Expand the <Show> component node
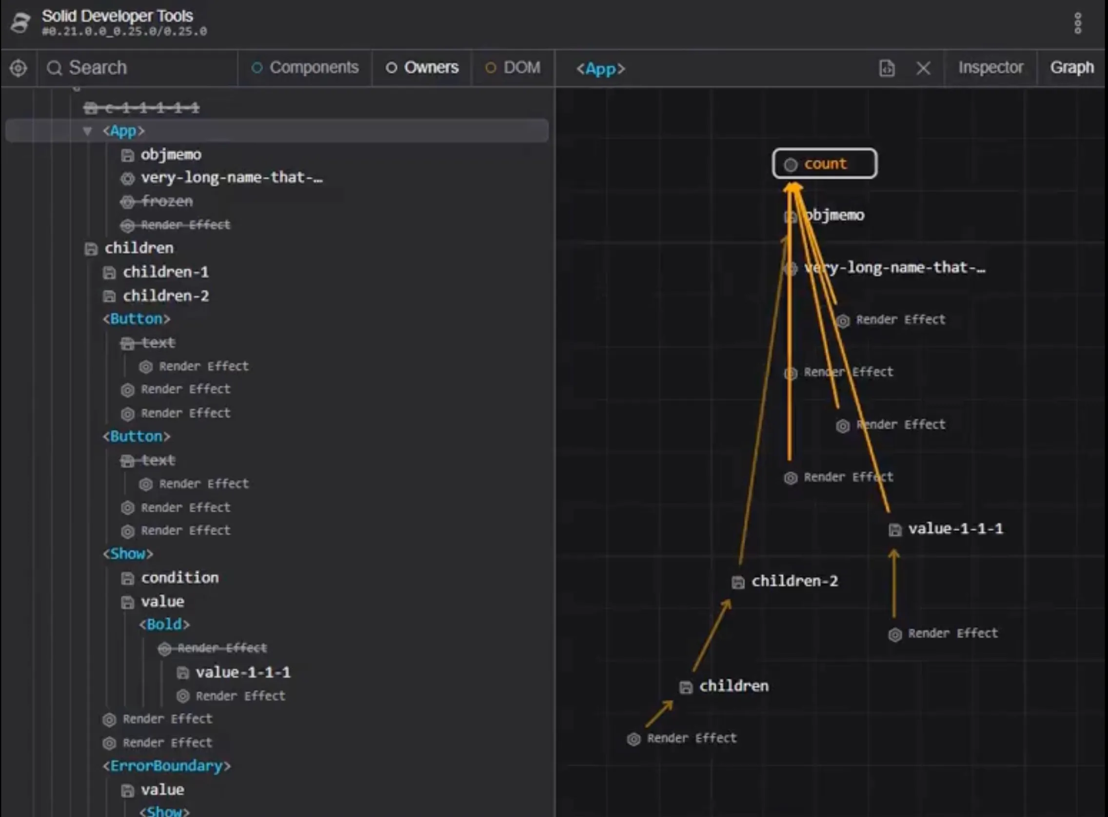Image resolution: width=1108 pixels, height=817 pixels. [128, 553]
